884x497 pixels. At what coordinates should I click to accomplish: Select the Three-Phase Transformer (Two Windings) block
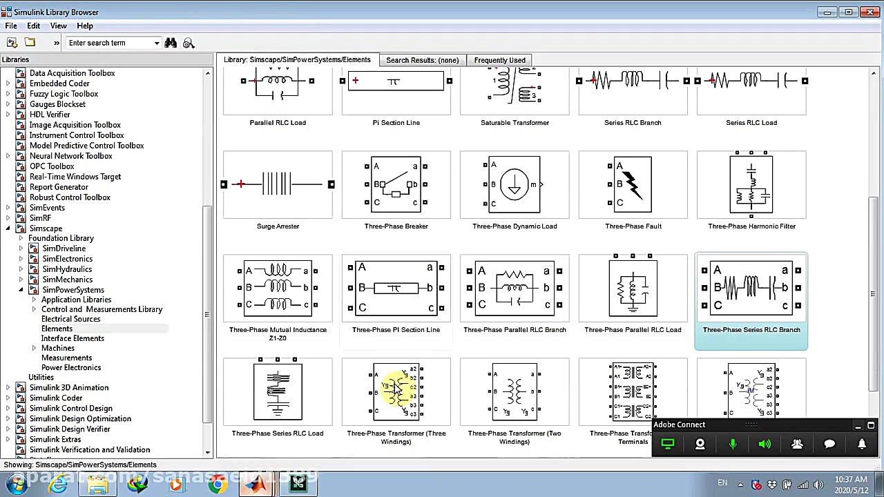point(515,391)
